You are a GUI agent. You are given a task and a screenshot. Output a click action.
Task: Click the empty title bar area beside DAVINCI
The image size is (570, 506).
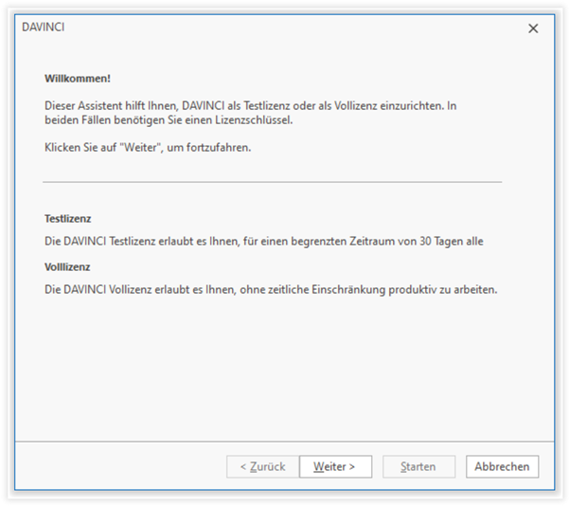(284, 27)
